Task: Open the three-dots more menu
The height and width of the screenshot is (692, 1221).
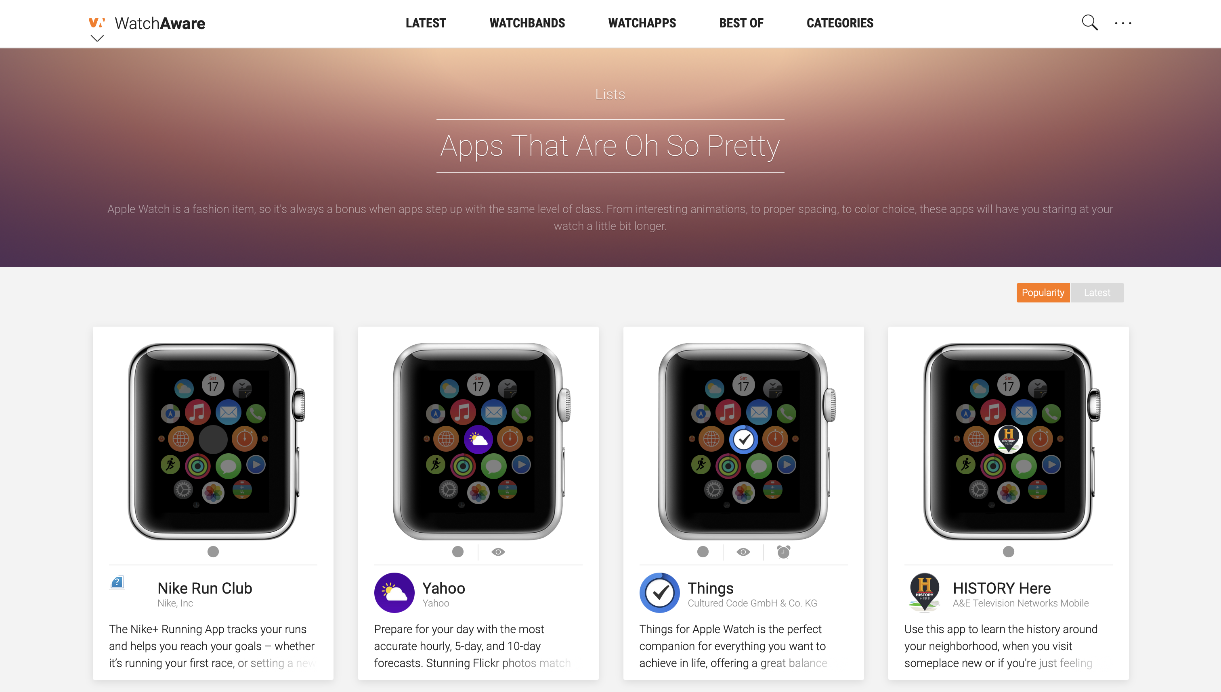Action: (x=1123, y=23)
